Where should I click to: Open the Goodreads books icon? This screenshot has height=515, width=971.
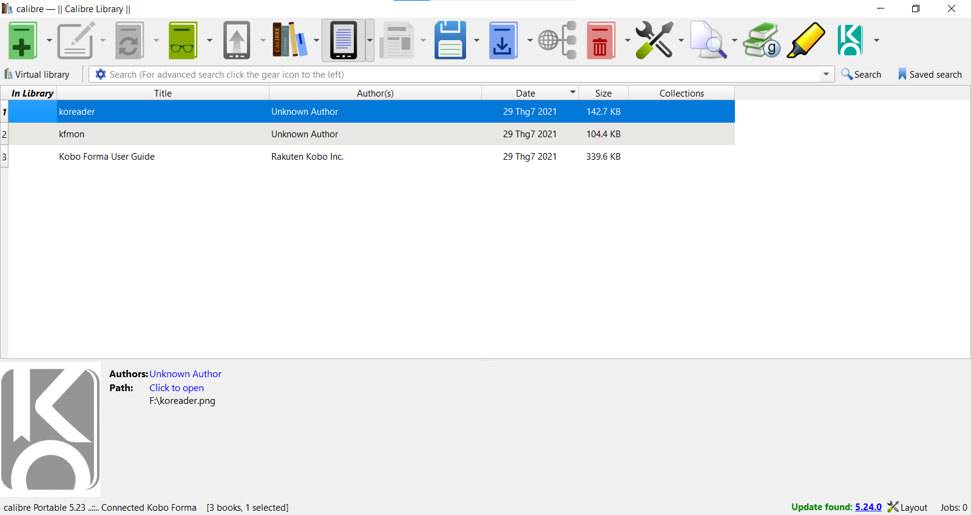762,40
